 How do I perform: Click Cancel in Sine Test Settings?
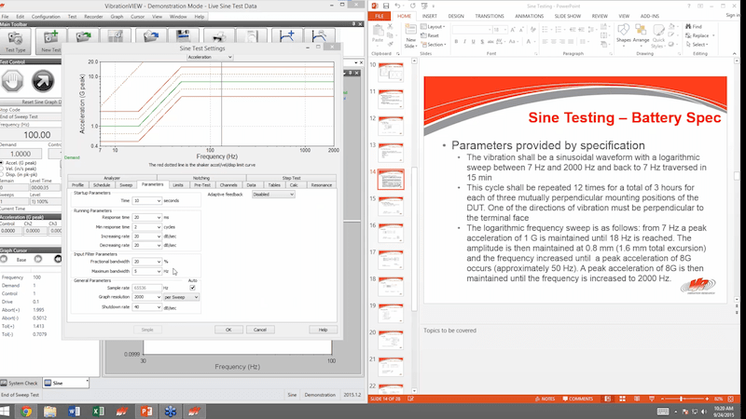click(260, 330)
